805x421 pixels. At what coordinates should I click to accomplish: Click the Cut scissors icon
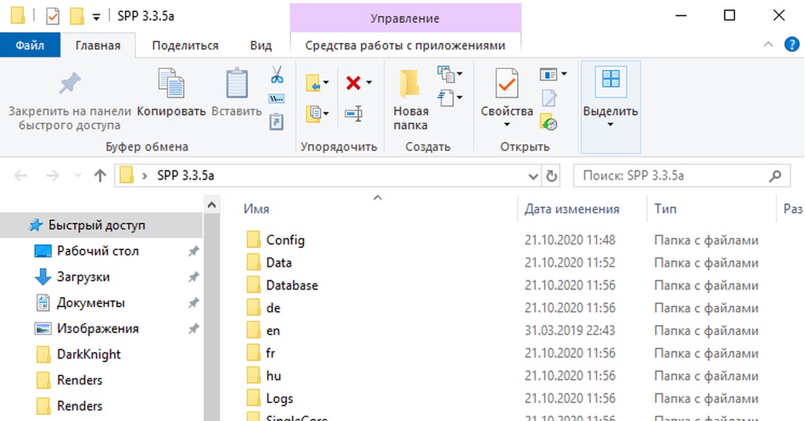tap(276, 74)
